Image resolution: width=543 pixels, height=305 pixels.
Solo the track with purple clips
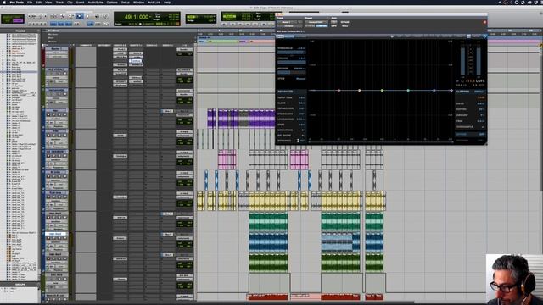[x=59, y=115]
